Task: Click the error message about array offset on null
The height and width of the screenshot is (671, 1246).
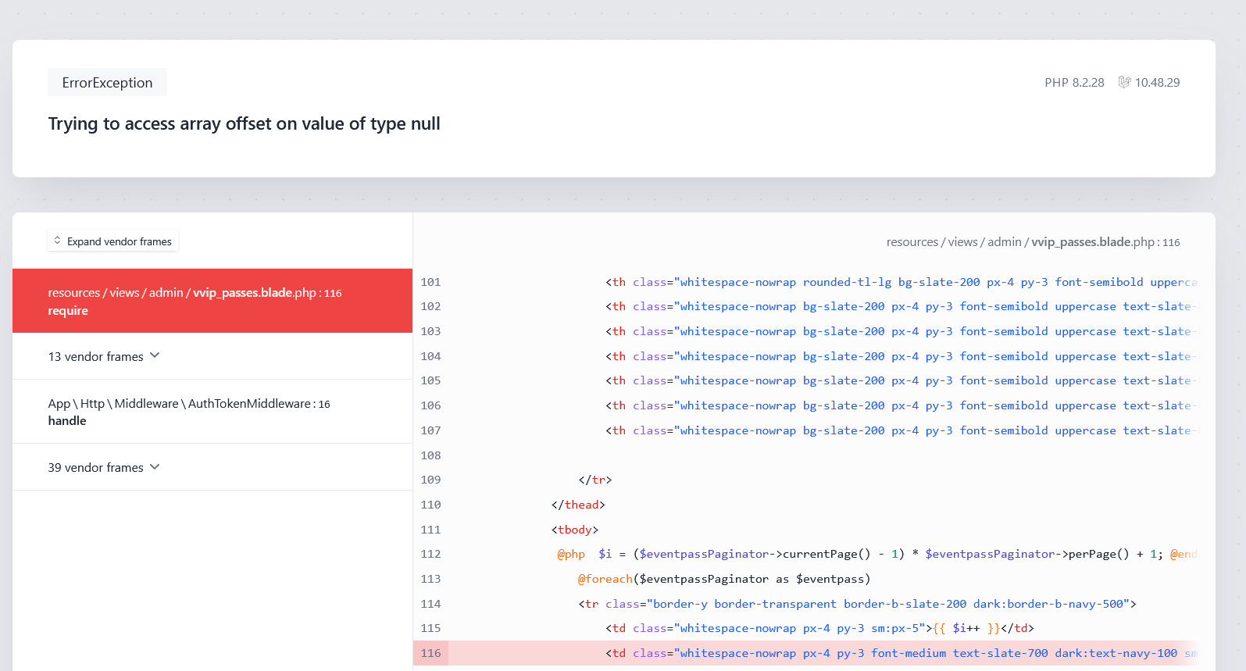Action: pos(244,124)
